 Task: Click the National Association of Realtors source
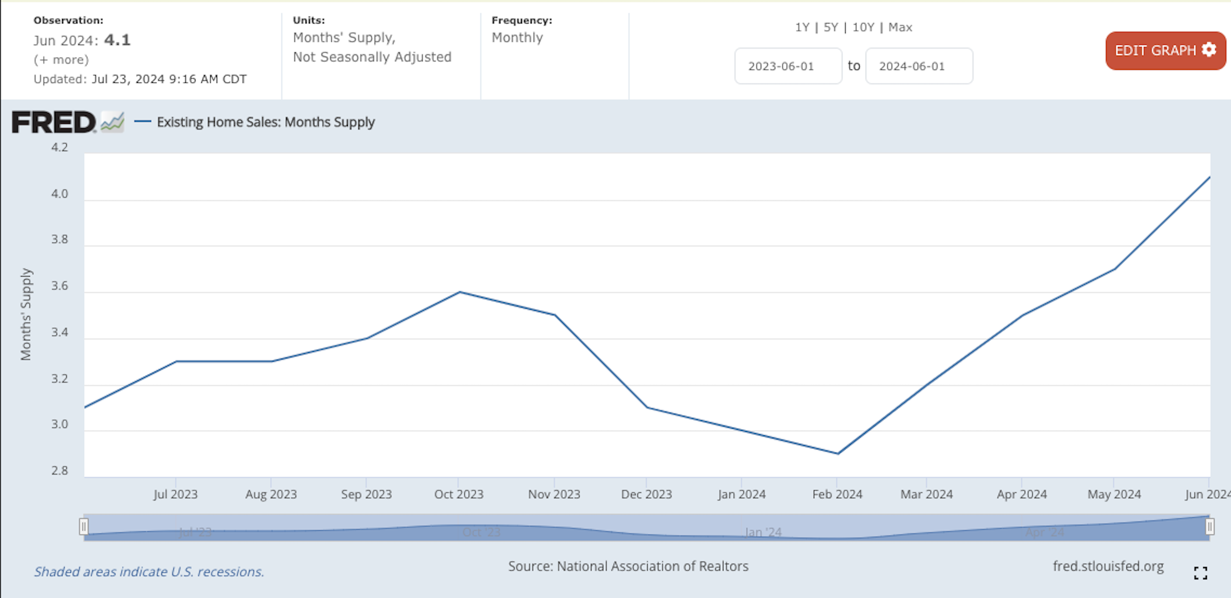pyautogui.click(x=652, y=566)
